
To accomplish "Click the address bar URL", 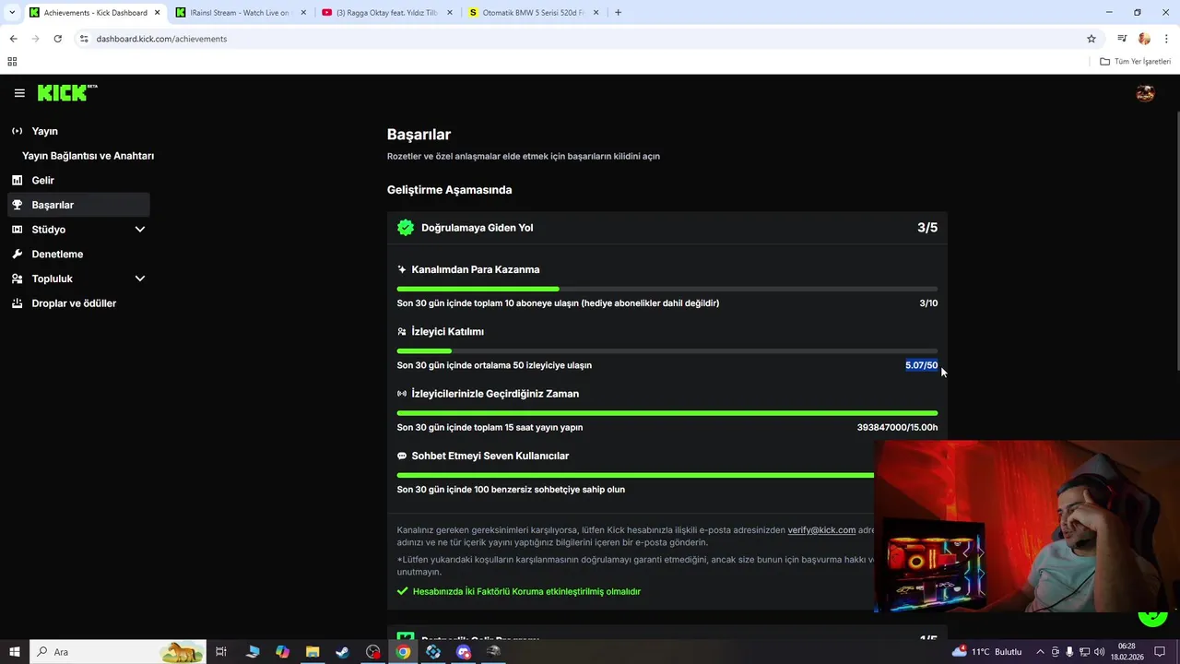I will [161, 39].
